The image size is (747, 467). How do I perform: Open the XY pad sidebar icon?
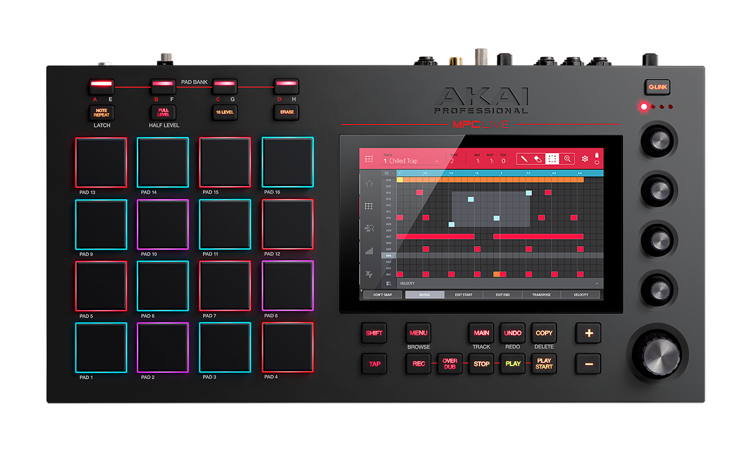(x=369, y=274)
